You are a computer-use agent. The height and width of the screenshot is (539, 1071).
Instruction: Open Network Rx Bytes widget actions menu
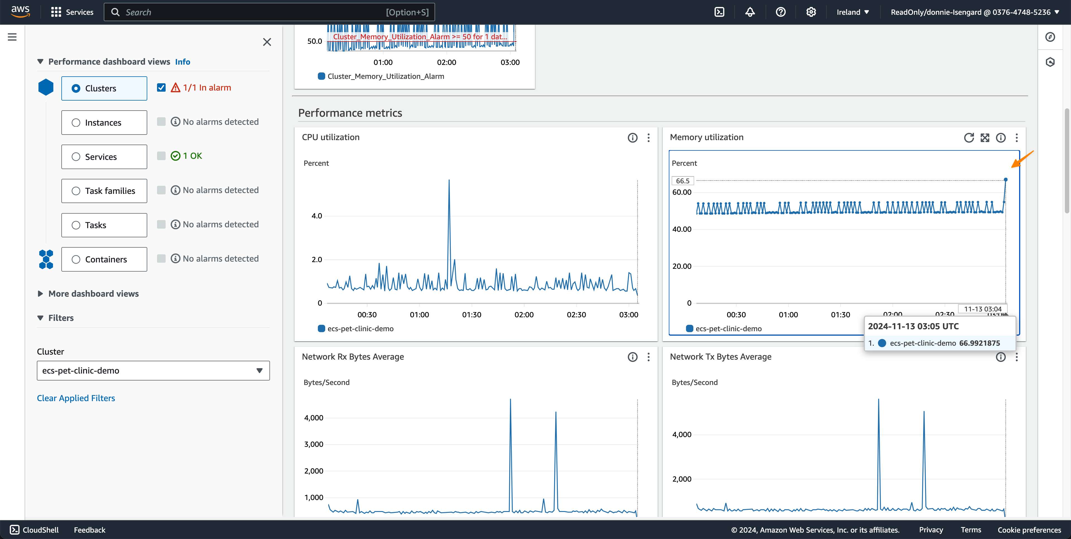tap(648, 357)
